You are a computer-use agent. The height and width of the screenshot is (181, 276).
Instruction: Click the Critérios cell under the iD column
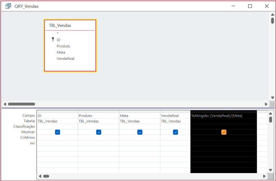click(57, 138)
